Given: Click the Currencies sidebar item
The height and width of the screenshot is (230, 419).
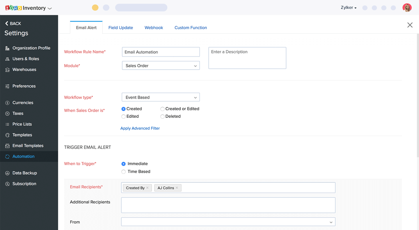Looking at the screenshot, I should coord(22,102).
